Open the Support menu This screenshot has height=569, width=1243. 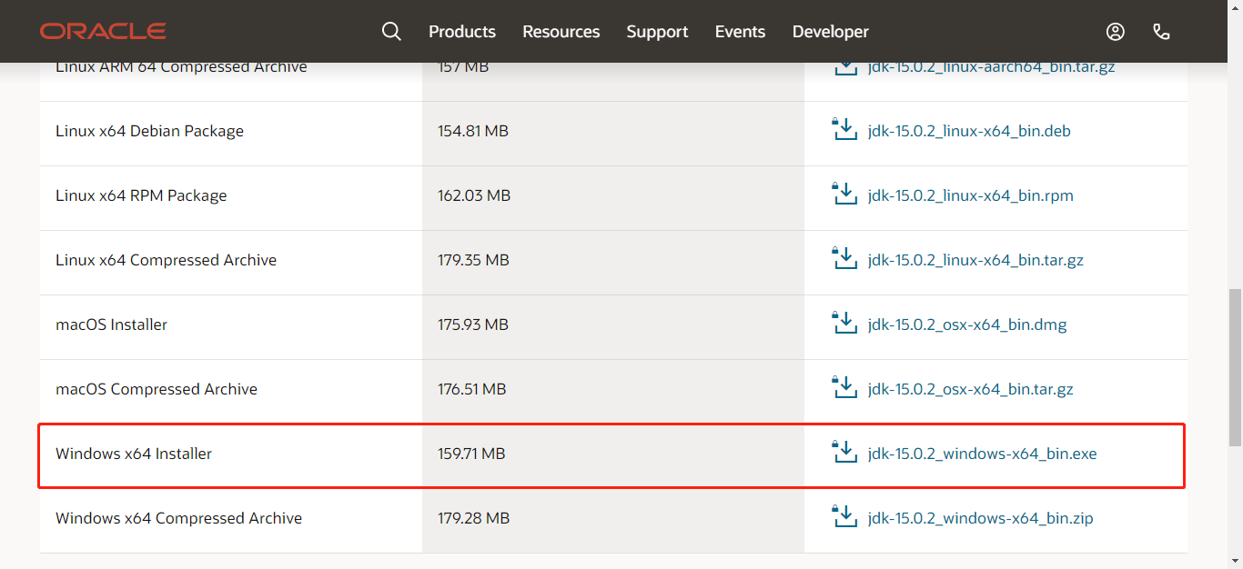[x=657, y=32]
